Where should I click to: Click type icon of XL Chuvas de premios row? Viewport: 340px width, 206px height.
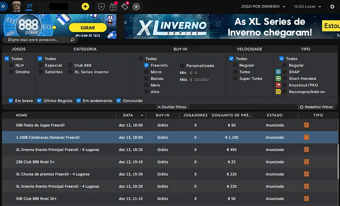306,174
